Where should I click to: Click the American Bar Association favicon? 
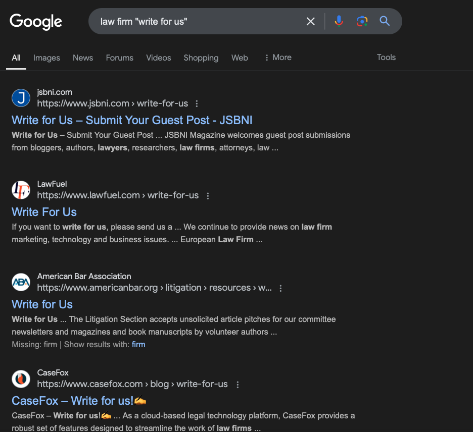(21, 282)
